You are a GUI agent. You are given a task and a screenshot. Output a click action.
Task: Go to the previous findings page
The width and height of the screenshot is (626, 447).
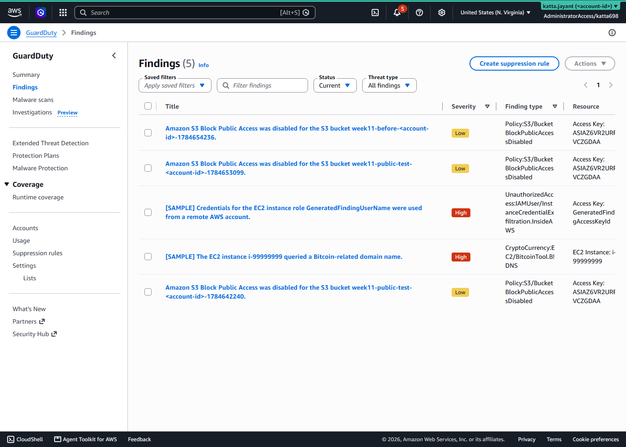pyautogui.click(x=586, y=85)
